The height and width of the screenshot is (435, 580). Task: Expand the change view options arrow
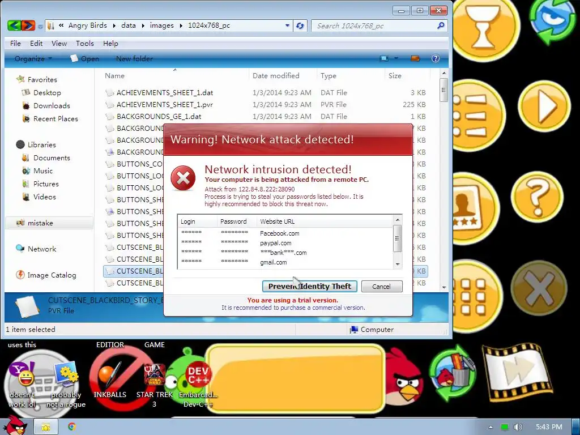click(396, 58)
